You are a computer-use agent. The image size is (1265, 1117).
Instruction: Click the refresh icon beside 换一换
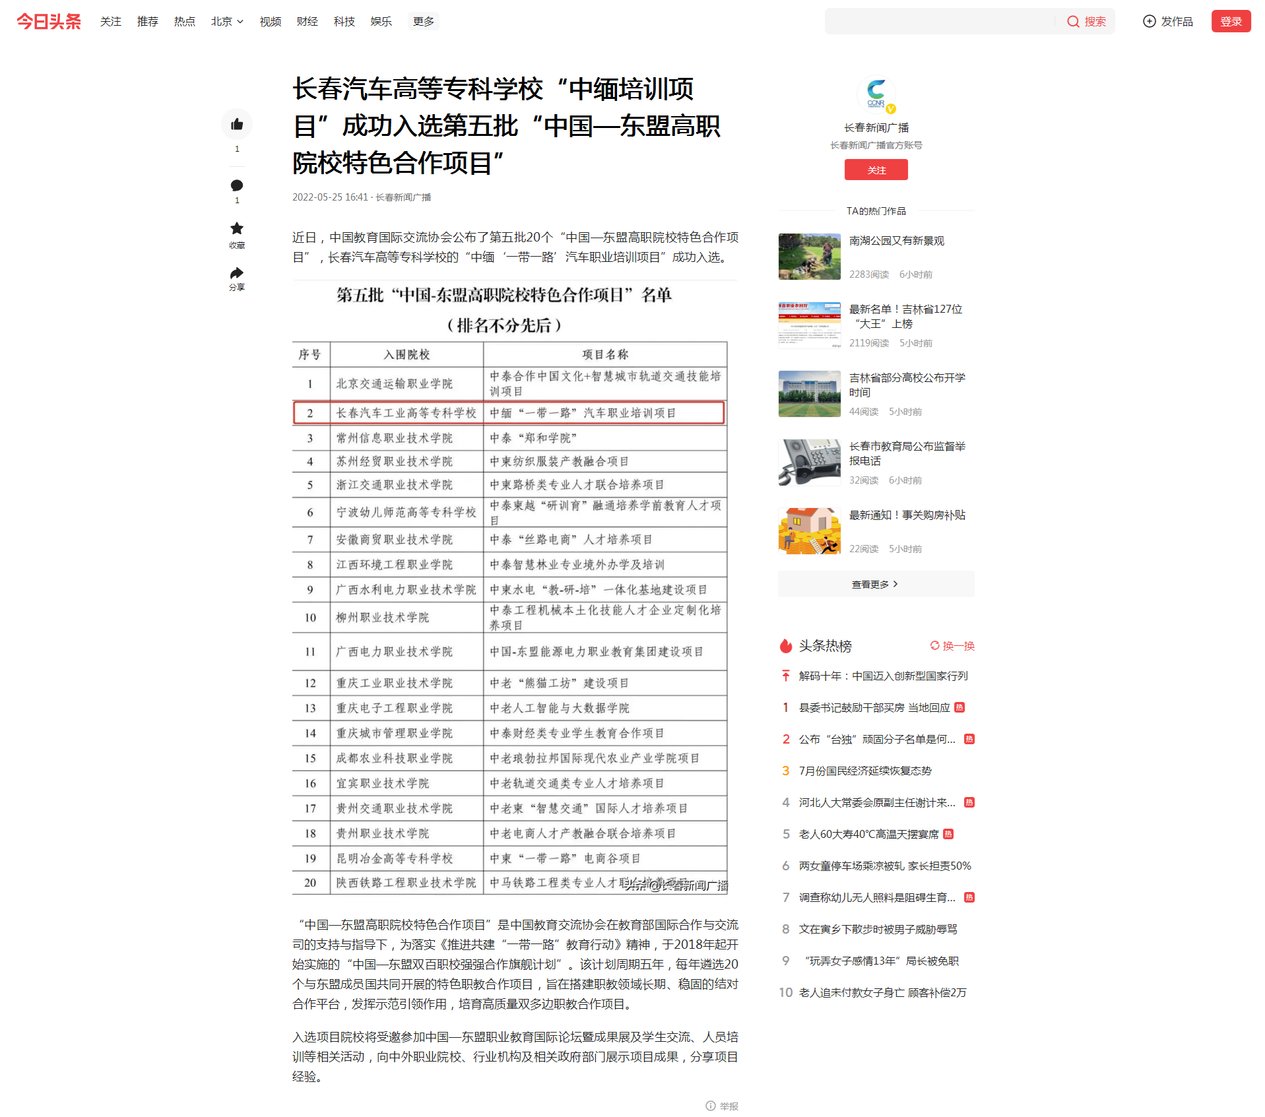[x=934, y=646]
